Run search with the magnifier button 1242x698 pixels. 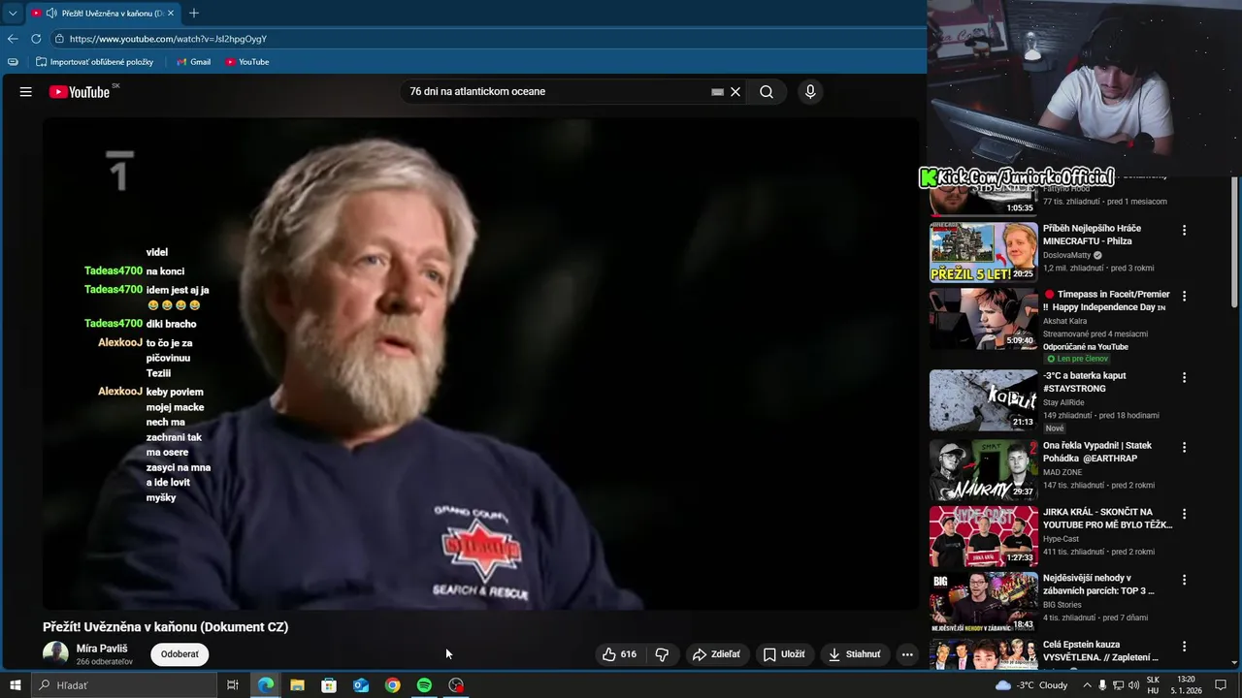pyautogui.click(x=767, y=92)
